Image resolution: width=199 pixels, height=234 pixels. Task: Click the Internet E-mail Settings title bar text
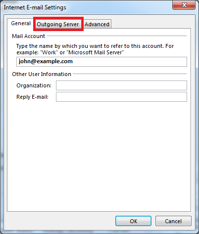click(35, 7)
